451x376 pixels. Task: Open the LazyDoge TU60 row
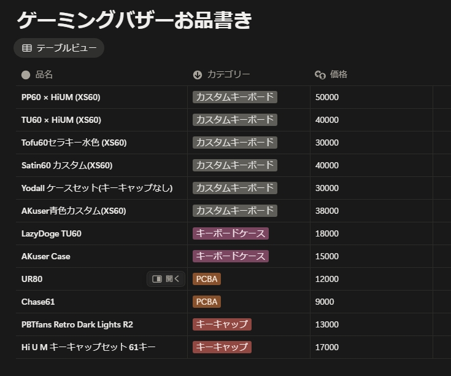[x=51, y=234]
